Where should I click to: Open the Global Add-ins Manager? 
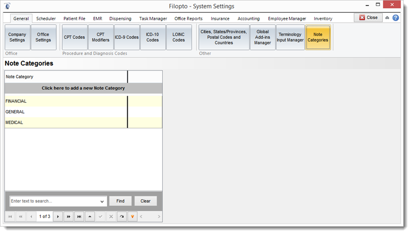coord(262,37)
